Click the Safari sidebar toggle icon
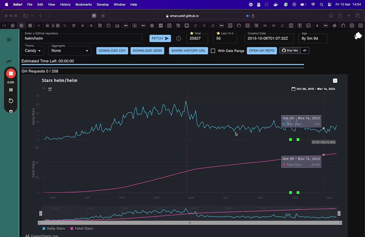 26,16
